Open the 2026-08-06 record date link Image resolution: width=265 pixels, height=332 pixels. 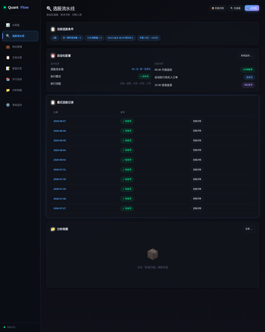[x=60, y=131]
